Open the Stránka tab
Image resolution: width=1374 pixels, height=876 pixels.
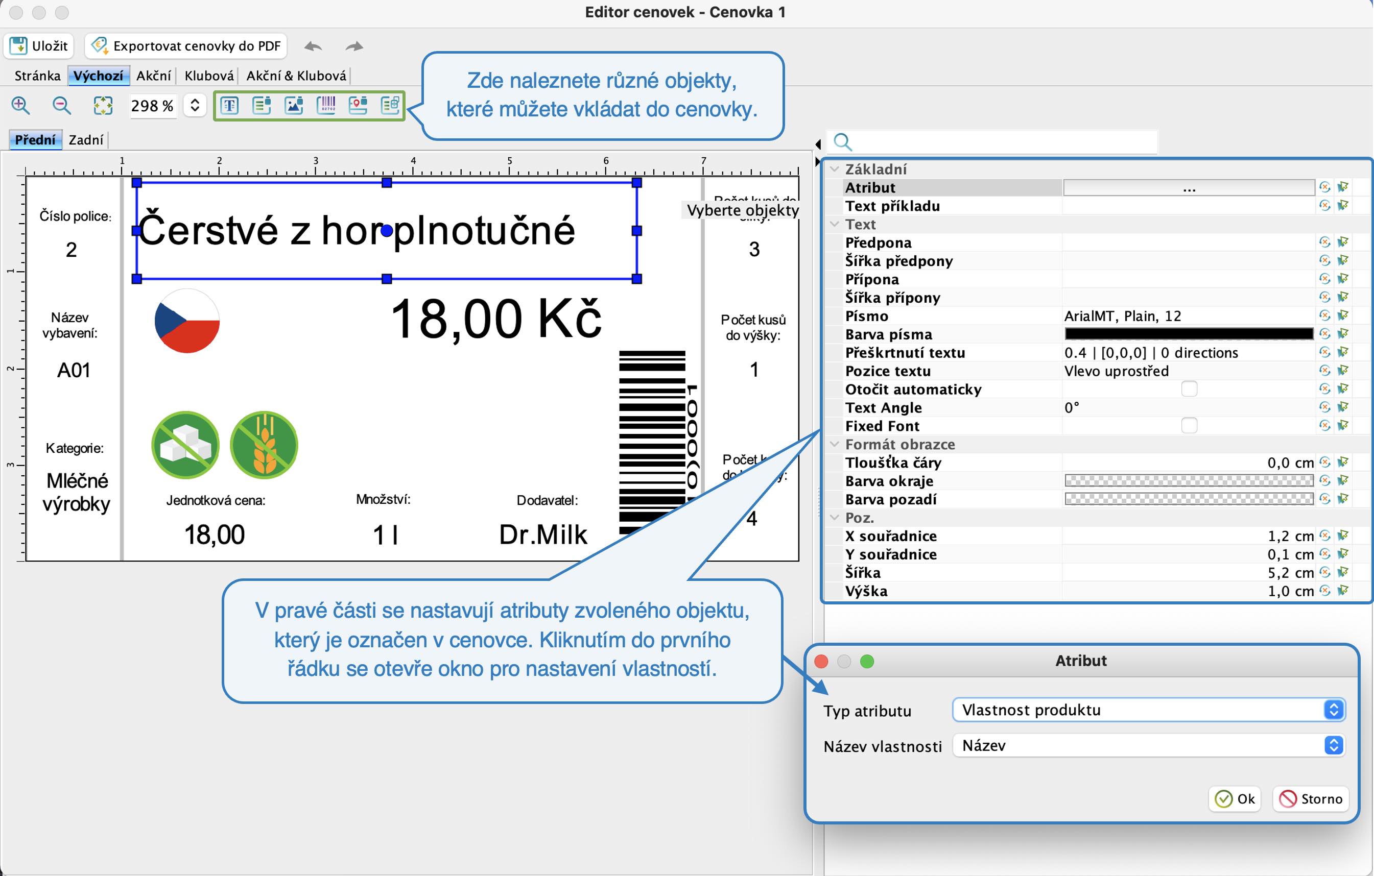click(37, 76)
